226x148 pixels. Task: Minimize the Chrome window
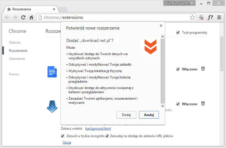201,3
